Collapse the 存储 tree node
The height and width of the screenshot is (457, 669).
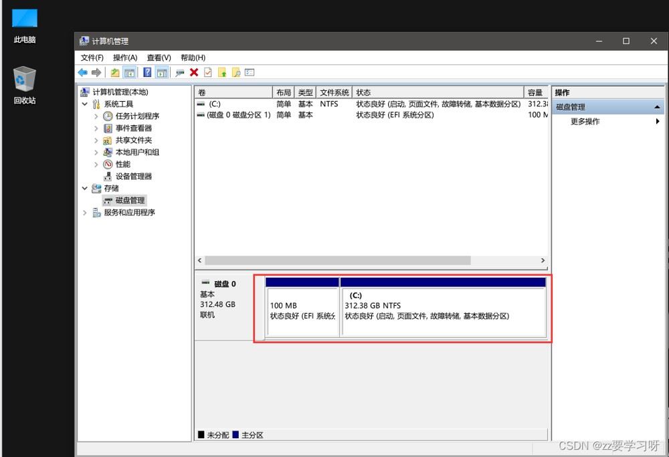(x=84, y=188)
